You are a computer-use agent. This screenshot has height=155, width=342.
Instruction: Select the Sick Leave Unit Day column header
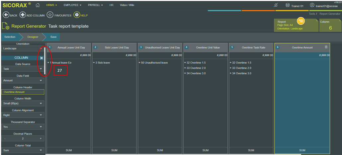click(x=114, y=47)
